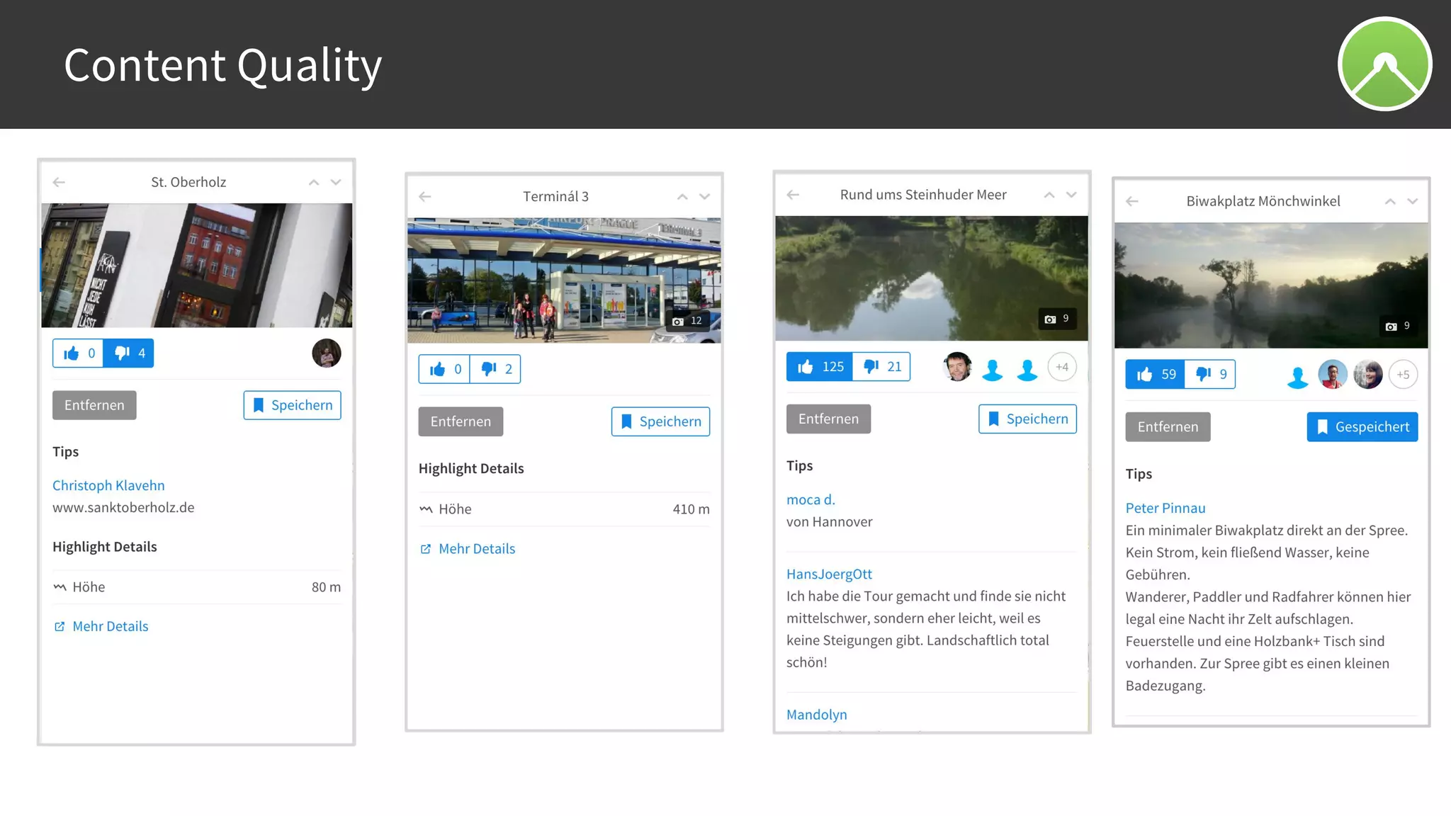Open Mehr Details link under St. Oberholz
This screenshot has height=816, width=1451.
click(x=110, y=626)
